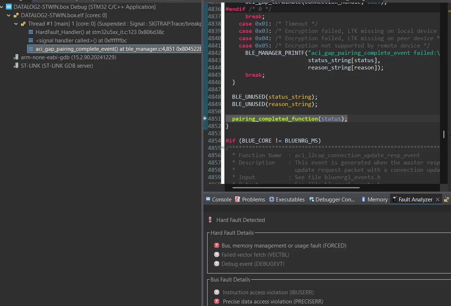Click 'case 0x05' line in the editor
The width and height of the screenshot is (451, 306).
[334, 46]
